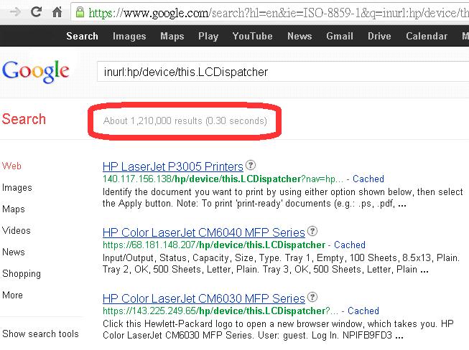Click the About 1,210,000 results text
Screen dimensions: 469x350
click(185, 120)
